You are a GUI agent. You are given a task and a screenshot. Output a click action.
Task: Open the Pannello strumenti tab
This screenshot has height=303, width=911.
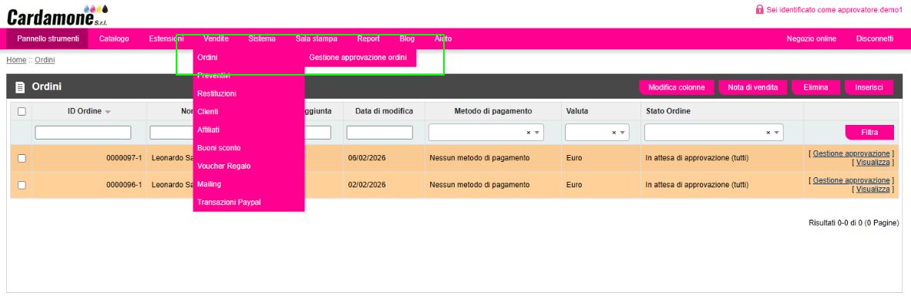click(48, 39)
